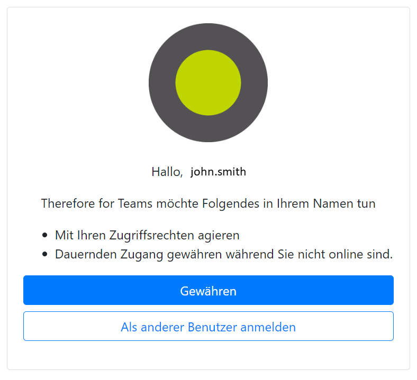This screenshot has height=380, width=417.
Task: Click the word während in the second permission
Action: (x=249, y=254)
